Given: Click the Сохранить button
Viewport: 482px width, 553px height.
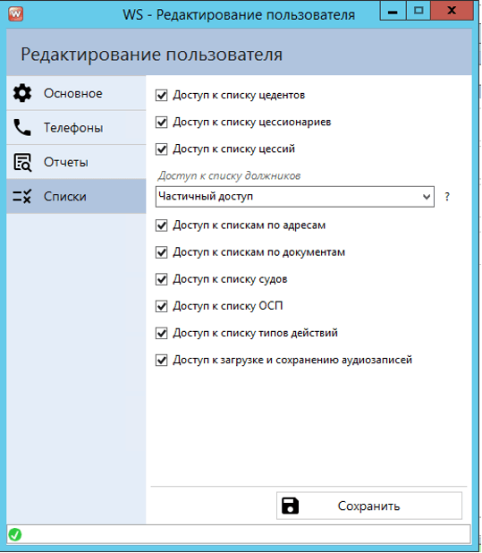Looking at the screenshot, I should tap(369, 506).
